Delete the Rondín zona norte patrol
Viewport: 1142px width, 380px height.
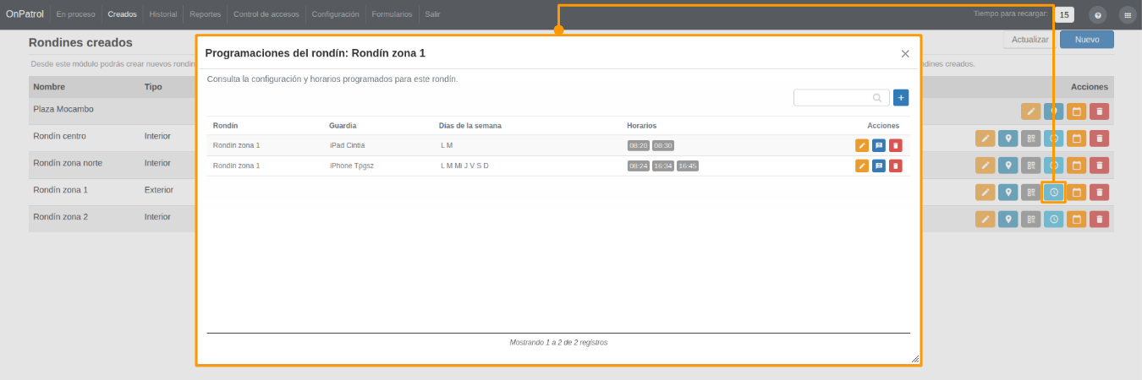pos(1099,166)
